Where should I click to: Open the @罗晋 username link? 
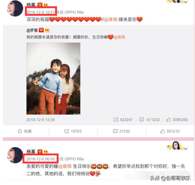pyautogui.click(x=32, y=30)
